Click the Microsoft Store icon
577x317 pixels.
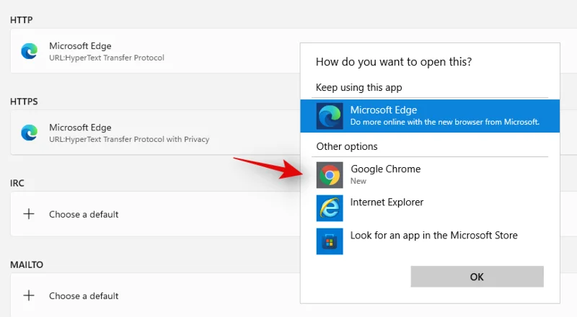click(x=330, y=241)
